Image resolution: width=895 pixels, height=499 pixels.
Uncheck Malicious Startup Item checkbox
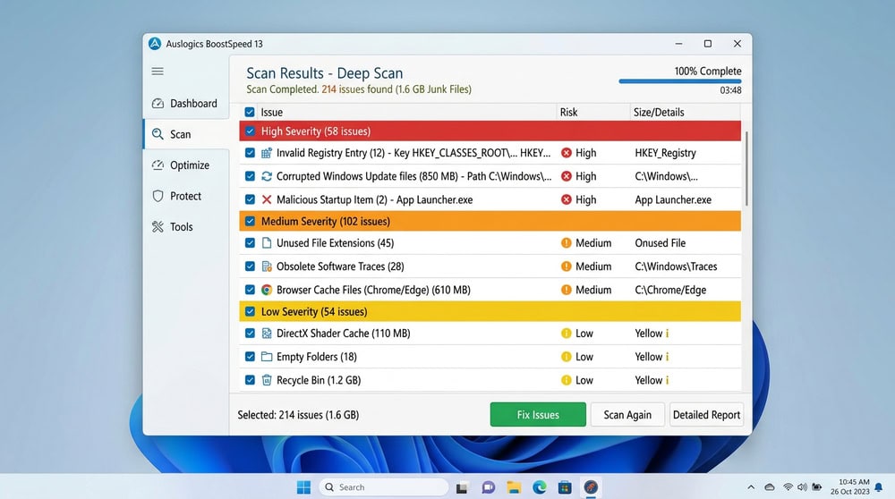[x=250, y=199]
